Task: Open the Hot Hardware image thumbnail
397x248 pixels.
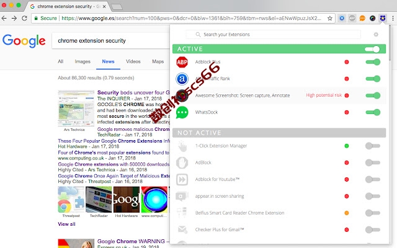Action: (127, 200)
